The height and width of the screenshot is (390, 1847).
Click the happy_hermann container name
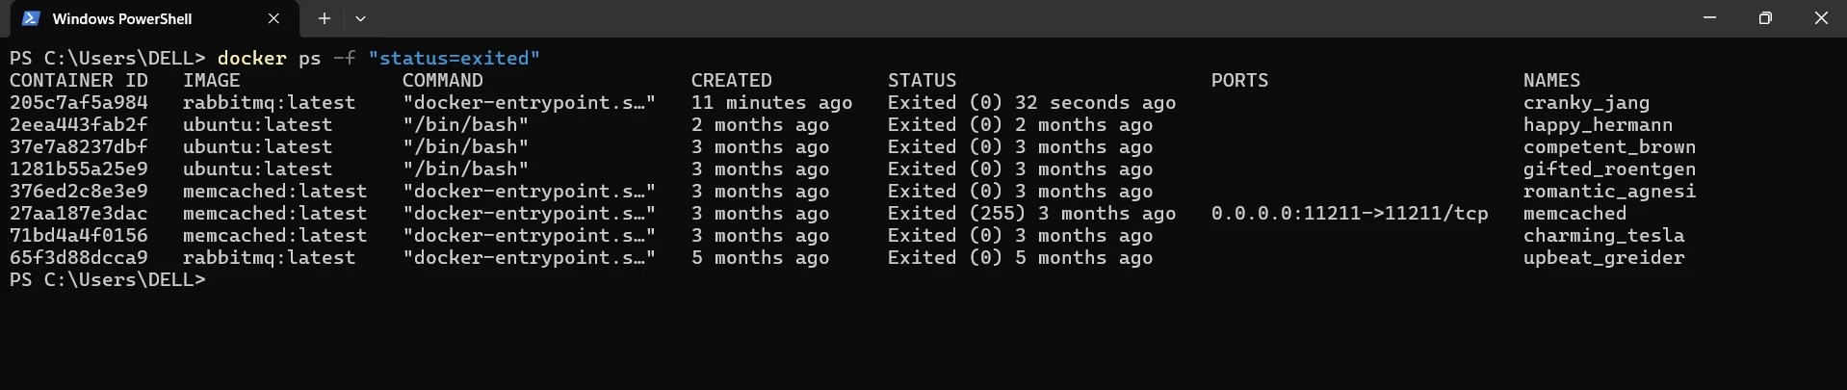[x=1598, y=125]
